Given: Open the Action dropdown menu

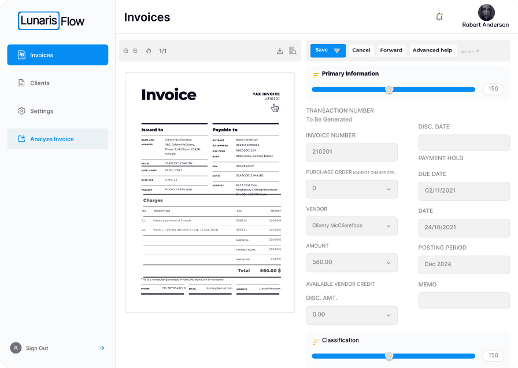Looking at the screenshot, I should [x=470, y=51].
